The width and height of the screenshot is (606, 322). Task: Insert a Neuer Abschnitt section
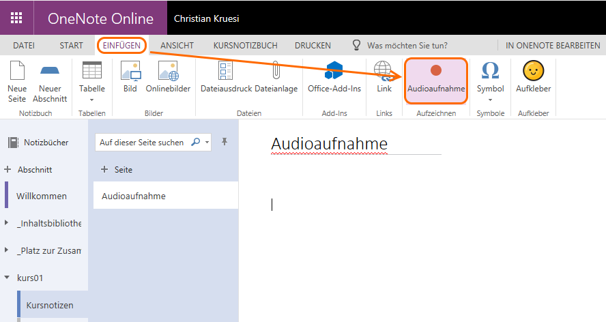click(x=50, y=72)
